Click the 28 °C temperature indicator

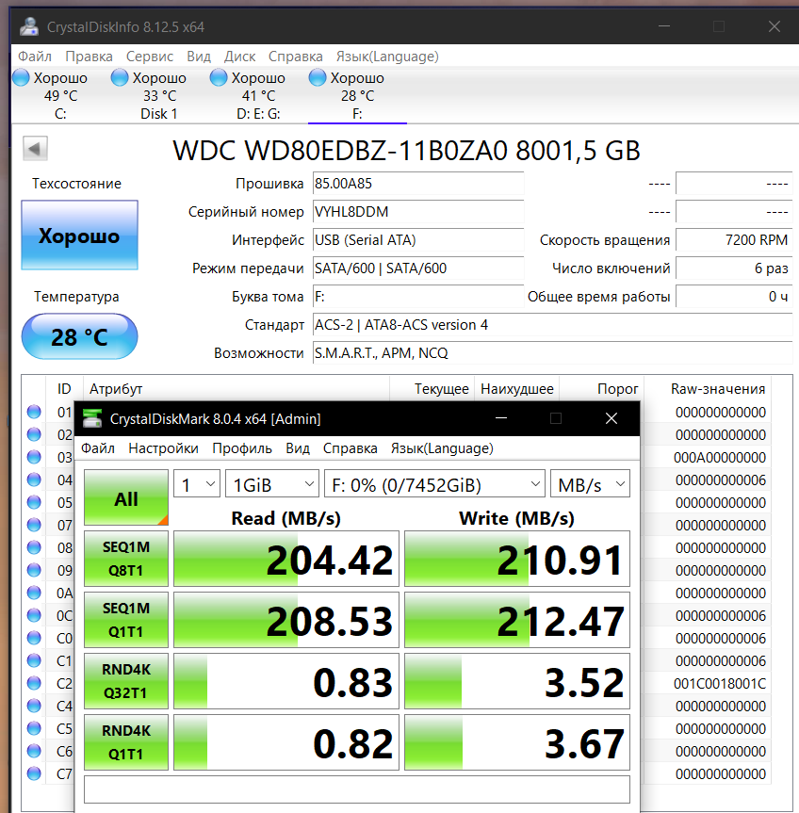79,336
